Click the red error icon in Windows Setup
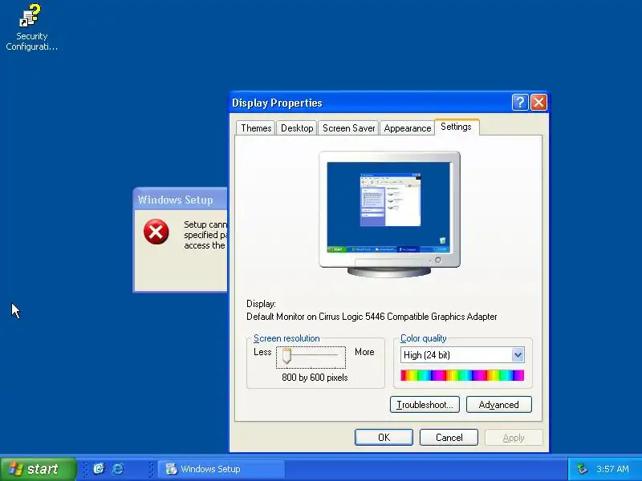The height and width of the screenshot is (481, 642). 156,232
